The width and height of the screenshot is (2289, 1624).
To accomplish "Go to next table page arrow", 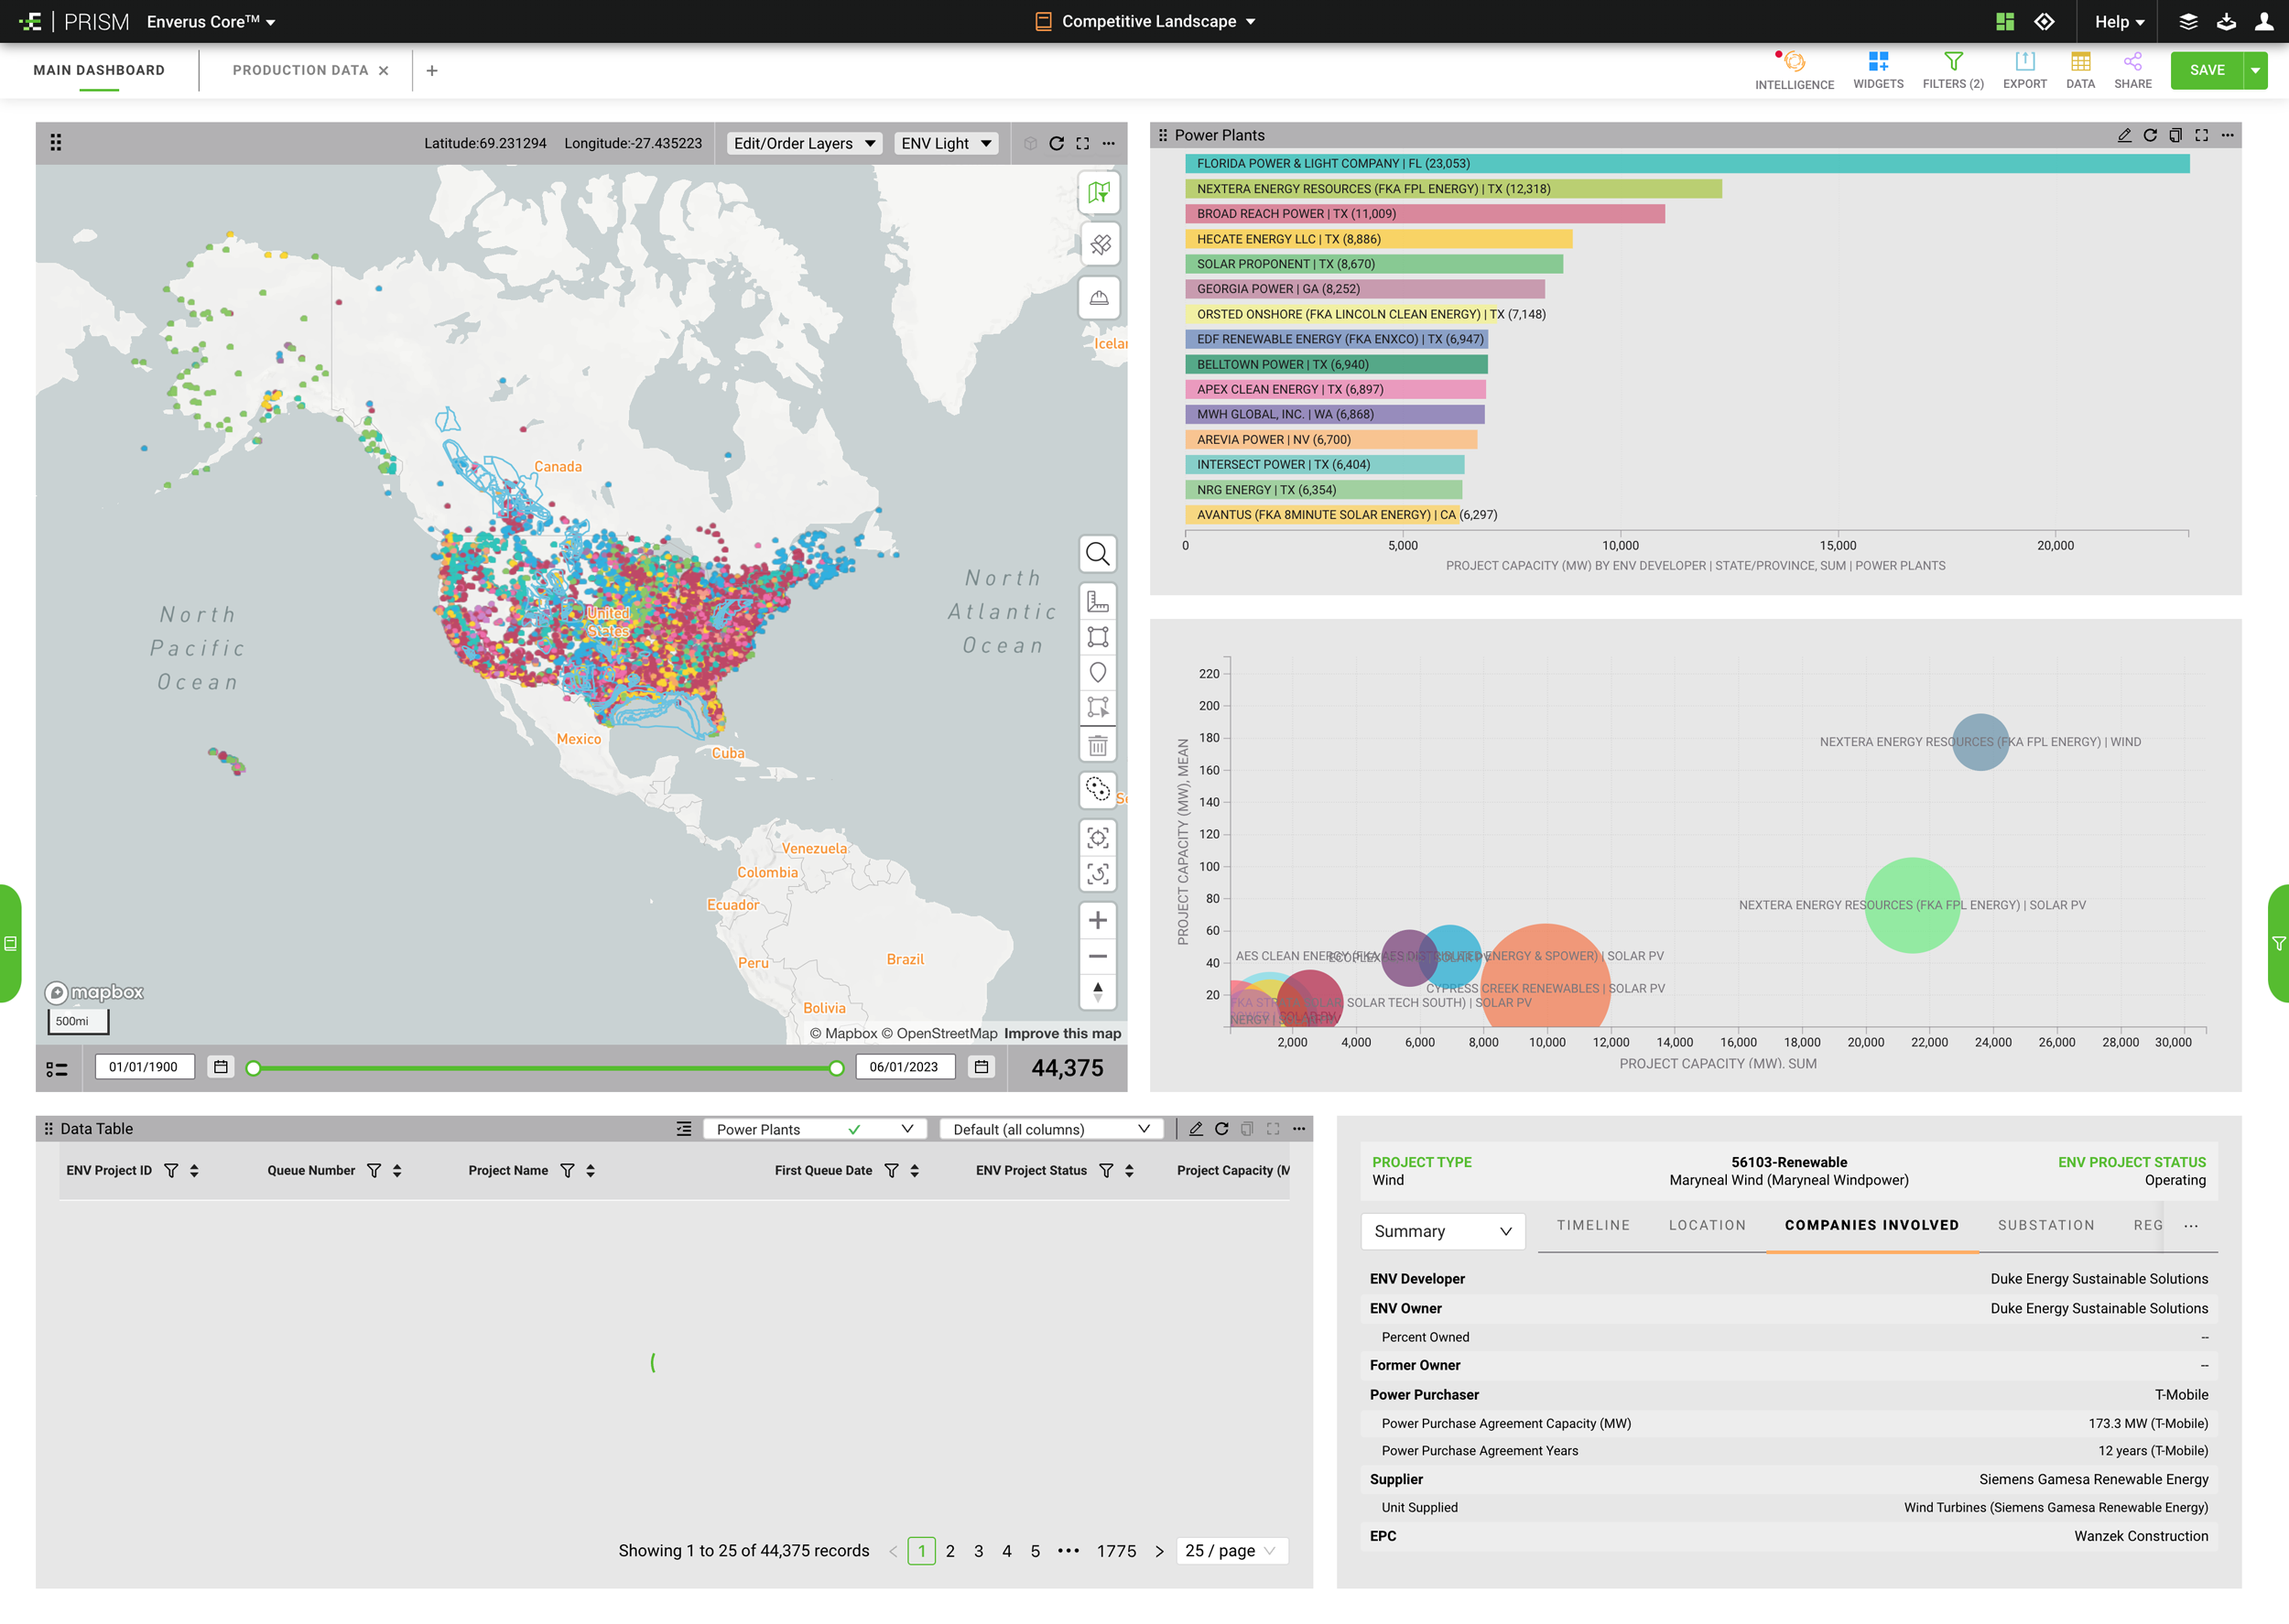I will click(1159, 1551).
